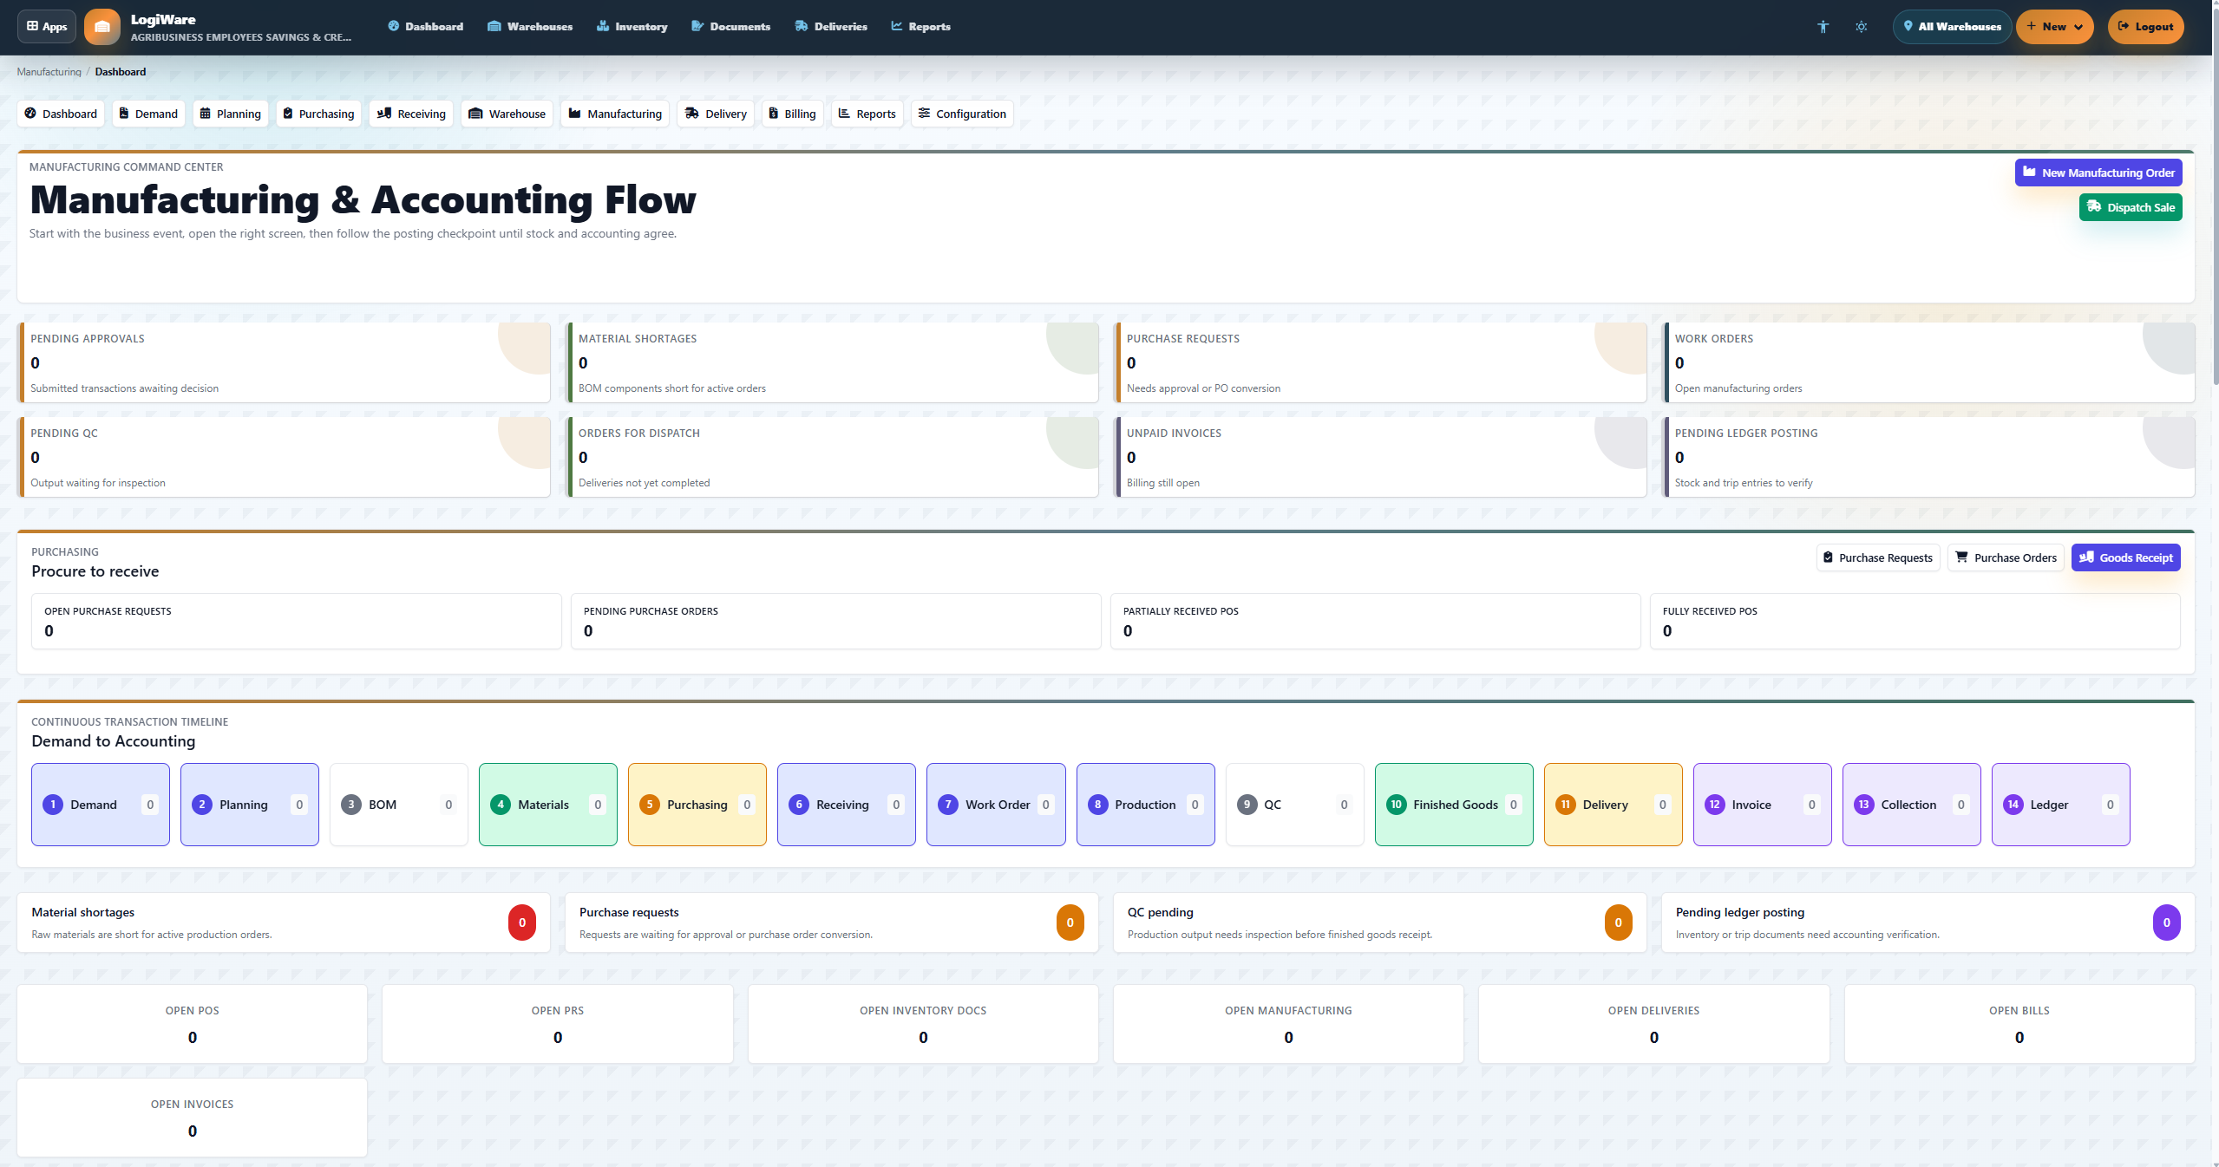Image resolution: width=2219 pixels, height=1167 pixels.
Task: Toggle the light/dark theme sun icon
Action: (x=1861, y=27)
